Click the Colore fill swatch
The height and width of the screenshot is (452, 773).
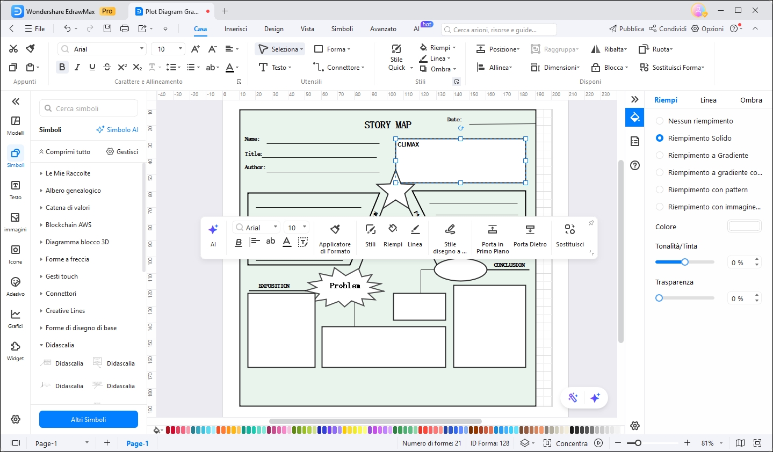(x=744, y=227)
